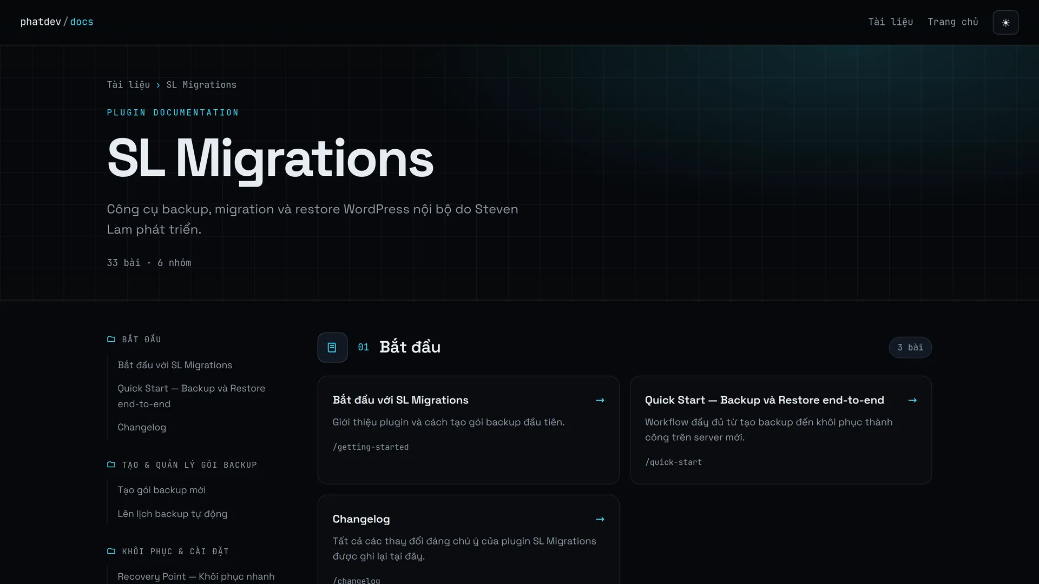Open Tài liệu in the top navigation
The image size is (1039, 584).
point(890,22)
